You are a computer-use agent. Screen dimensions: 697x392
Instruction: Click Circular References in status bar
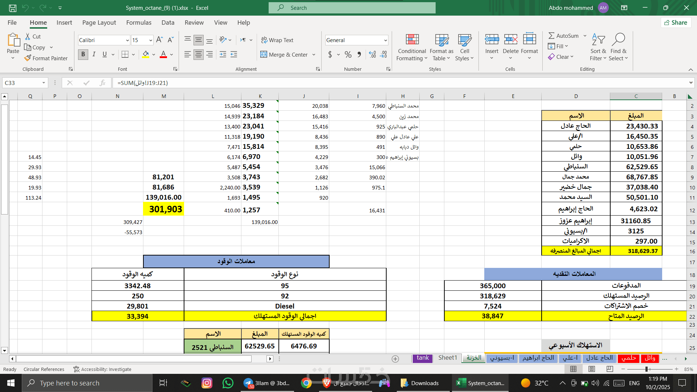coord(44,369)
